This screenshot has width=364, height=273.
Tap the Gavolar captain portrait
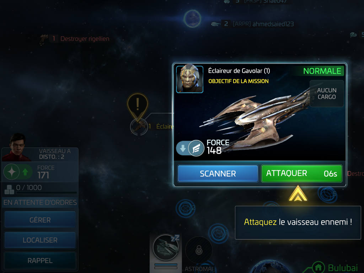(x=190, y=79)
